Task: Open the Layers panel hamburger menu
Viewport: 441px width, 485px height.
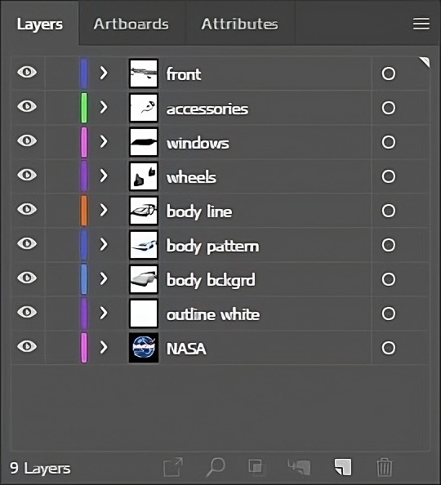Action: [x=421, y=24]
